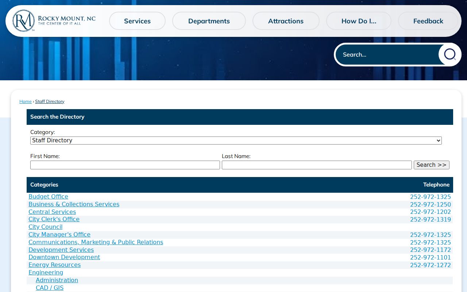Click Staff Directory breadcrumb link
Viewport: 467px width, 292px height.
click(x=50, y=101)
